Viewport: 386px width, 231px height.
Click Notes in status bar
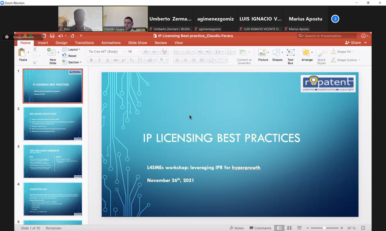click(x=236, y=228)
